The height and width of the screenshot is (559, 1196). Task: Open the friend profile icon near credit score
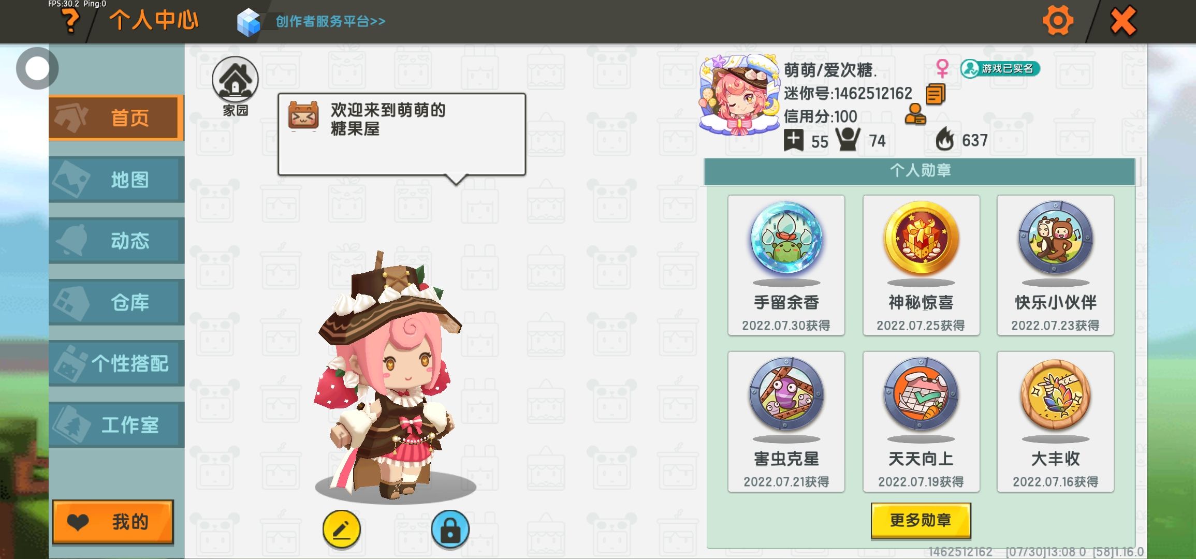(x=915, y=114)
